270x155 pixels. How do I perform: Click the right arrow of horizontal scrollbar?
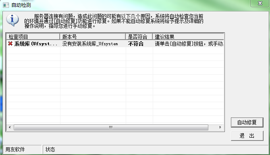pos(220,127)
